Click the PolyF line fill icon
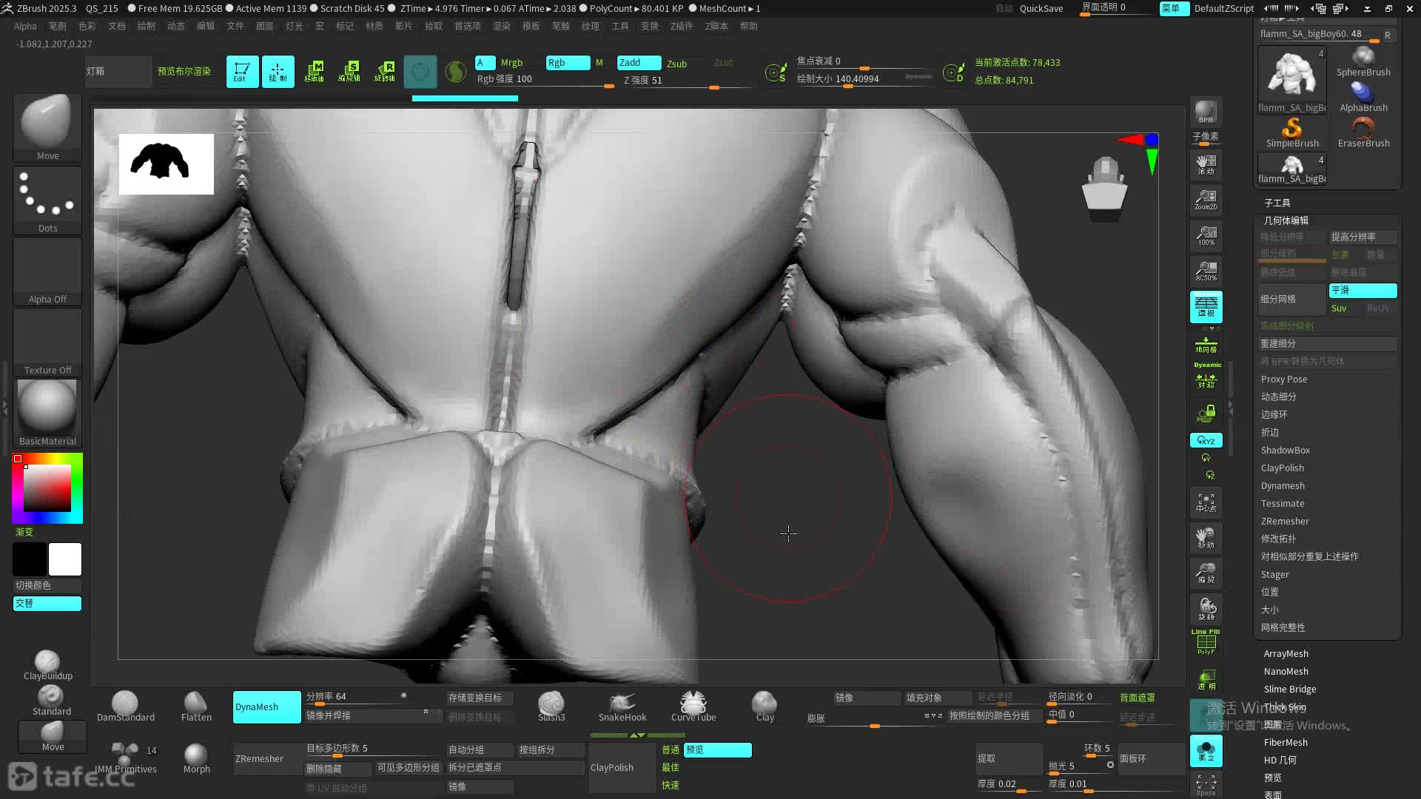 click(1206, 642)
